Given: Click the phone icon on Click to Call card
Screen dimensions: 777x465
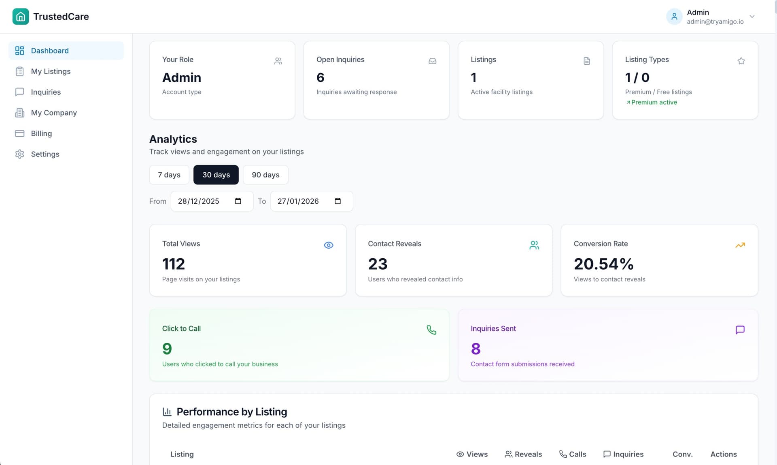Looking at the screenshot, I should (x=432, y=330).
